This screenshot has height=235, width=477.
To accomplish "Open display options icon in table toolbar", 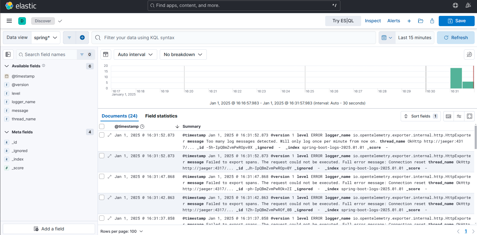I will pyautogui.click(x=459, y=116).
